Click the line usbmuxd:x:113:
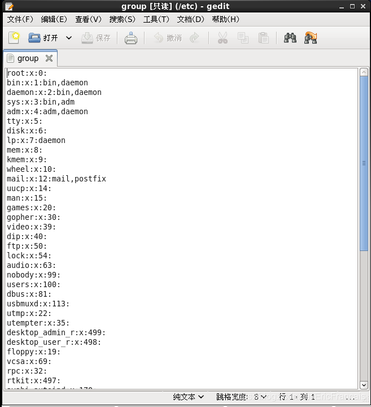This screenshot has height=407, width=371. (38, 304)
